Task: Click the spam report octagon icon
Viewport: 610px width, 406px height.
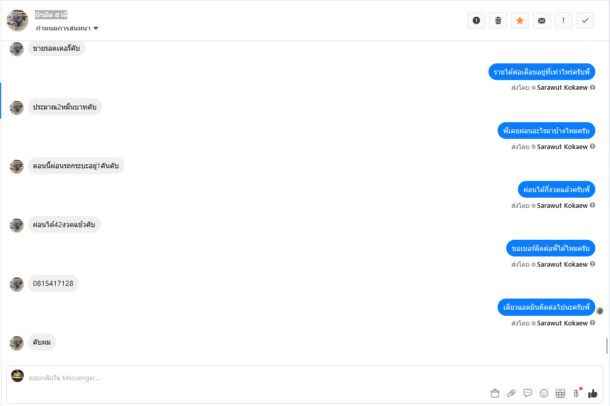Action: (476, 20)
